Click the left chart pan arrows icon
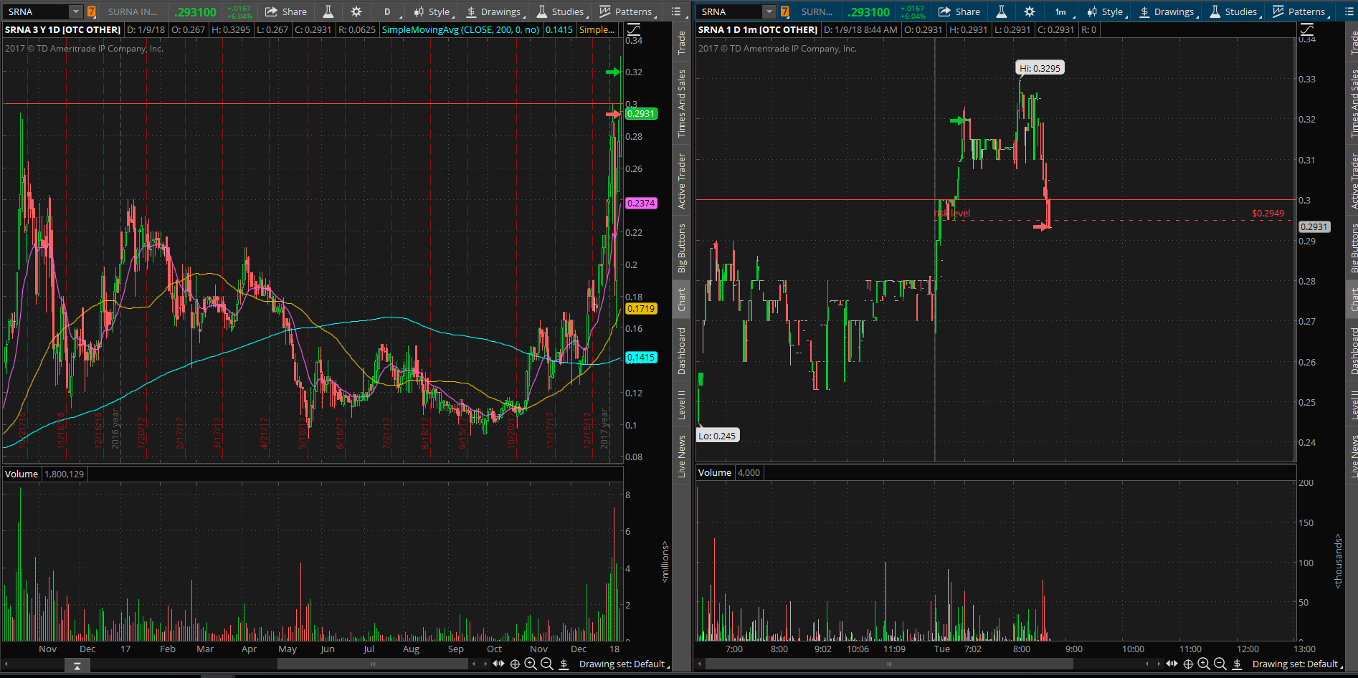The height and width of the screenshot is (678, 1358). click(498, 664)
